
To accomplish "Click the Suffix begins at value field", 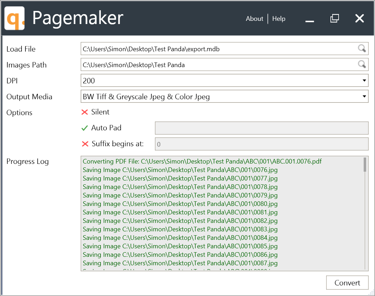I will coord(262,144).
